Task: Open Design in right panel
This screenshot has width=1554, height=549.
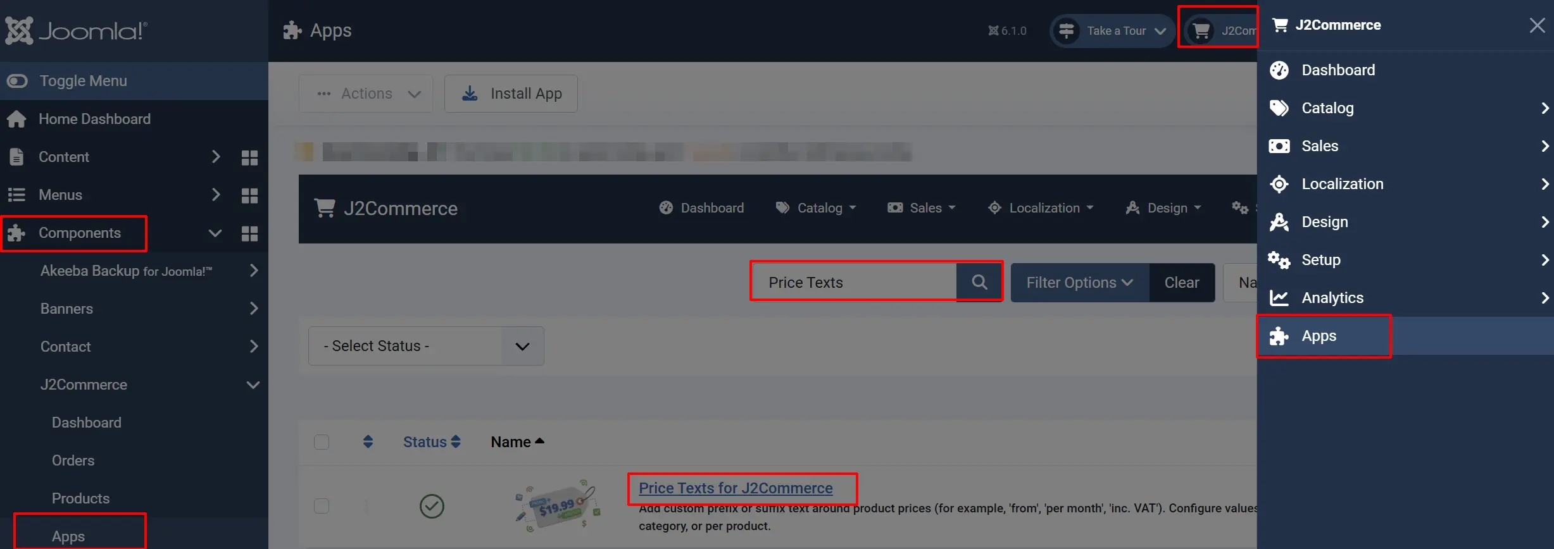Action: click(x=1405, y=222)
